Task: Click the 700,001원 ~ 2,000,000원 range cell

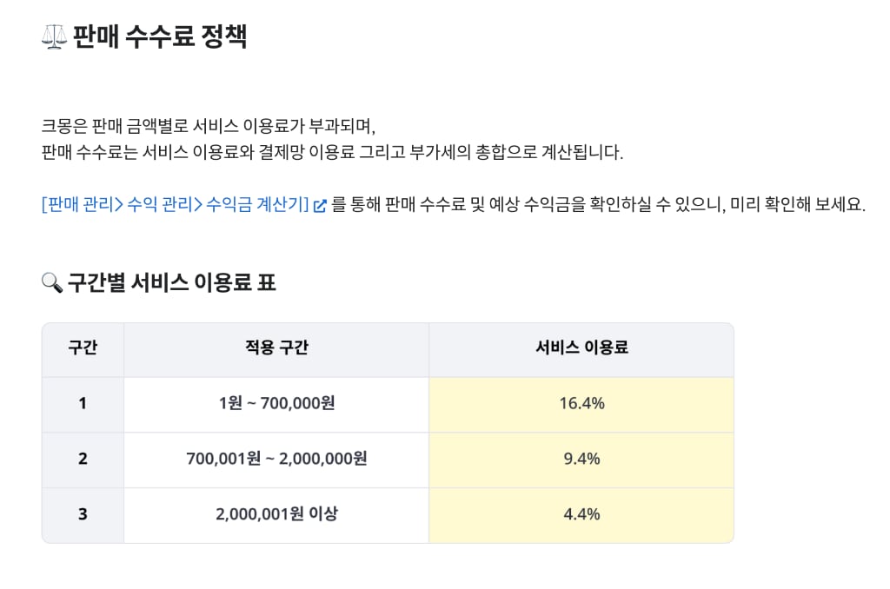Action: point(276,460)
